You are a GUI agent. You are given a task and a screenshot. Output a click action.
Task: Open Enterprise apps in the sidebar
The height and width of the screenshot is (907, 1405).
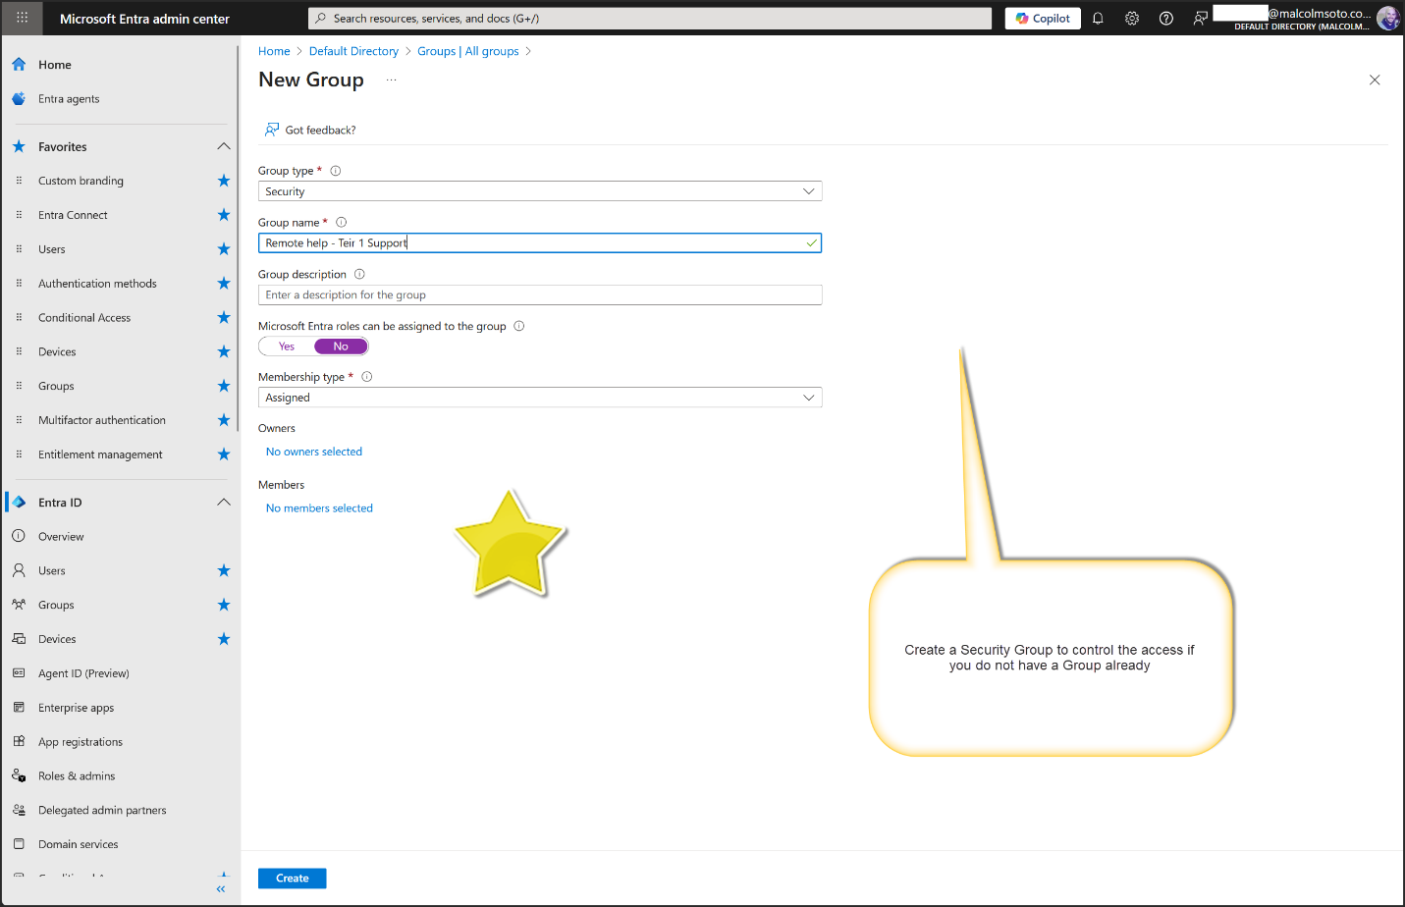(76, 708)
